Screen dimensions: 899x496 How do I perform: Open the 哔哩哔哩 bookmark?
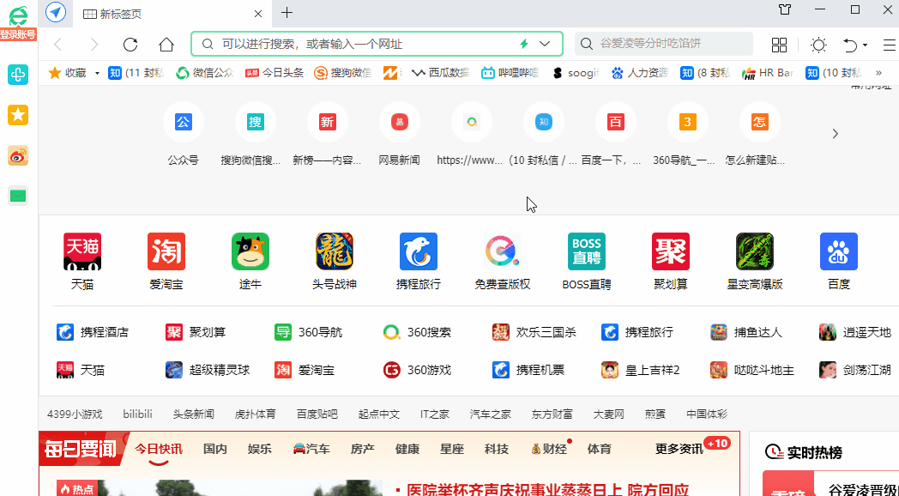(510, 73)
